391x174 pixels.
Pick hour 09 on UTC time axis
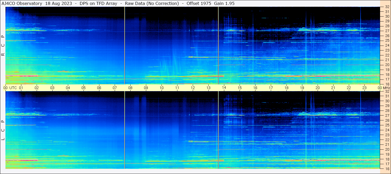point(146,88)
